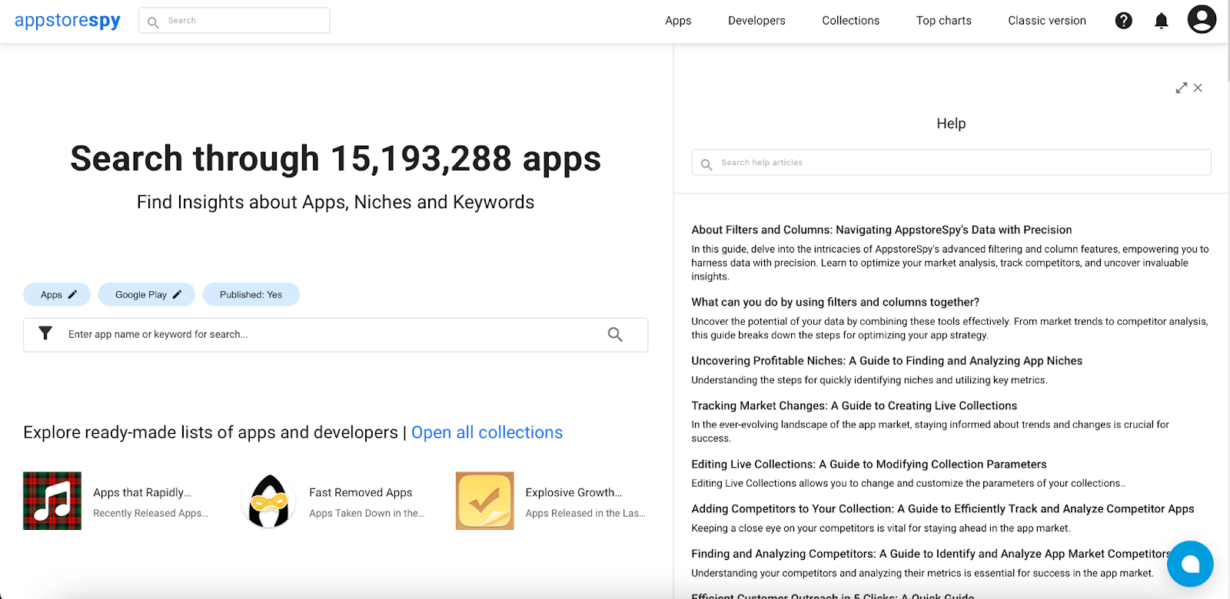Viewport: 1230px width, 599px height.
Task: Open the user account avatar
Action: click(1202, 19)
